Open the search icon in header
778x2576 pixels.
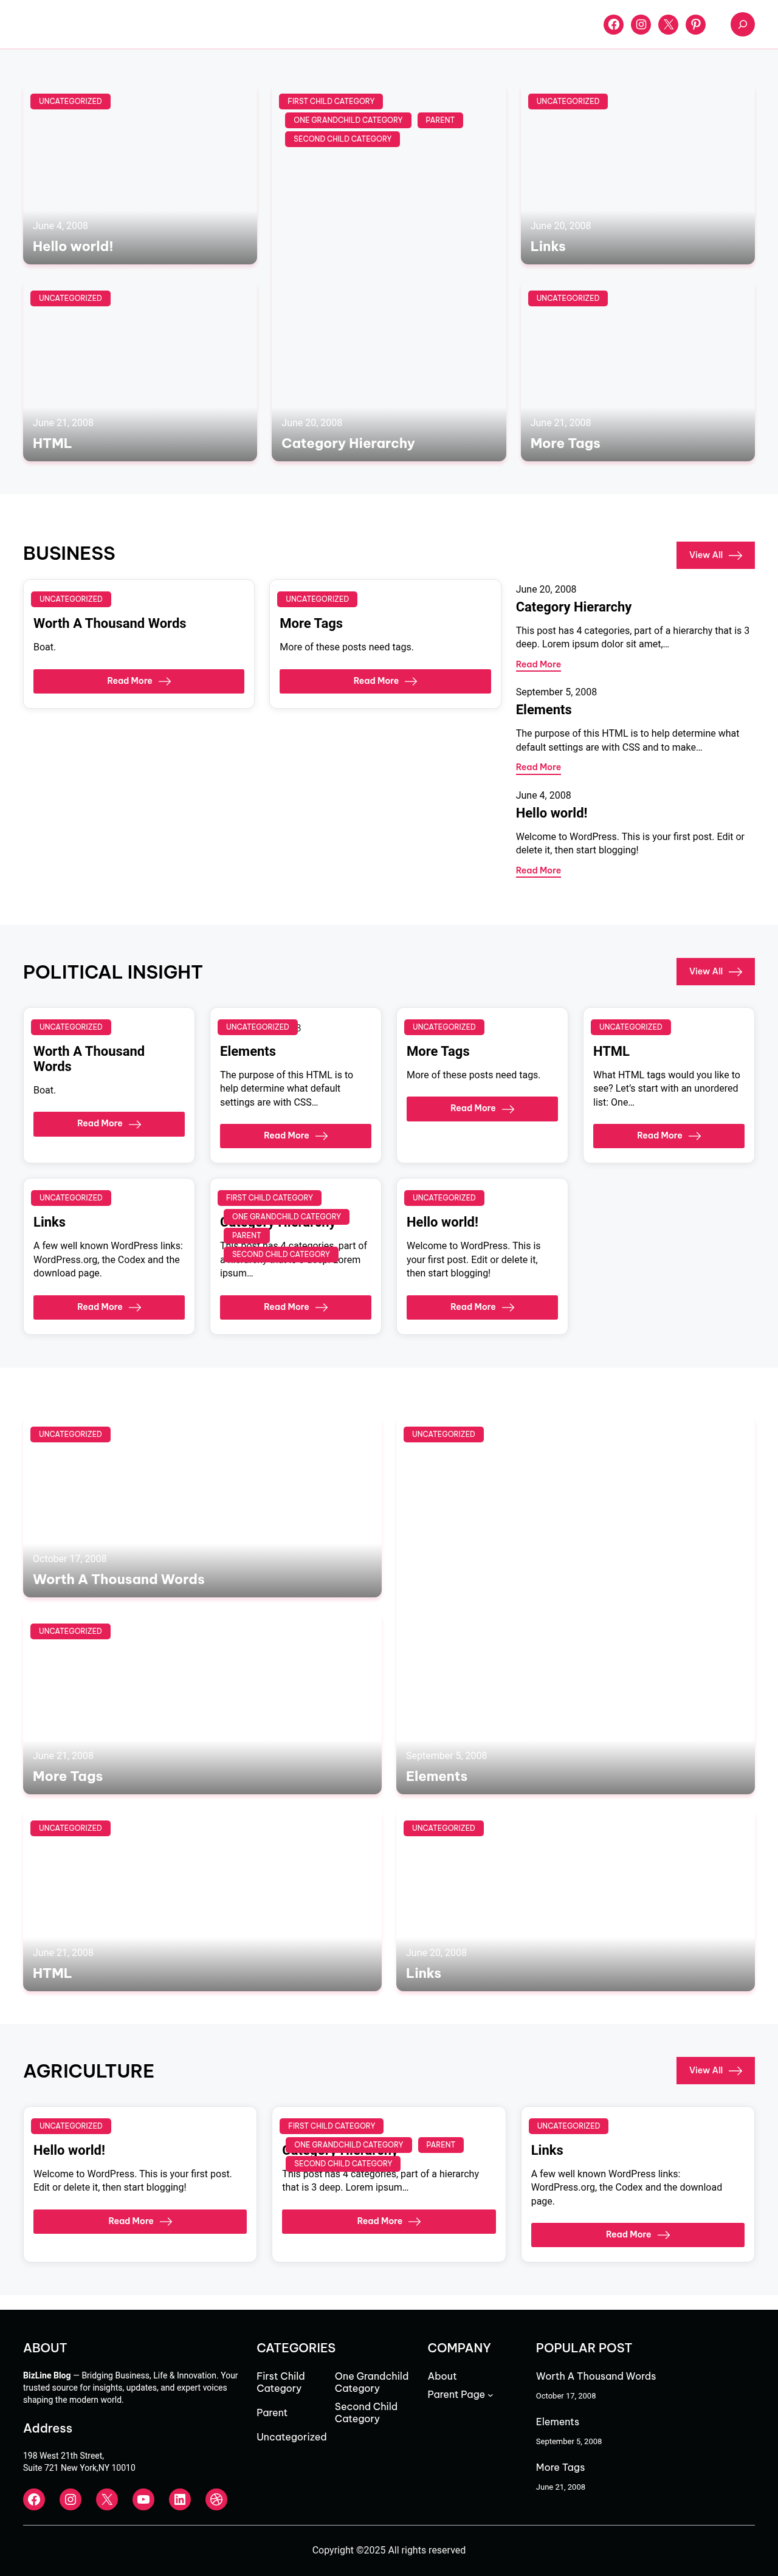click(742, 24)
